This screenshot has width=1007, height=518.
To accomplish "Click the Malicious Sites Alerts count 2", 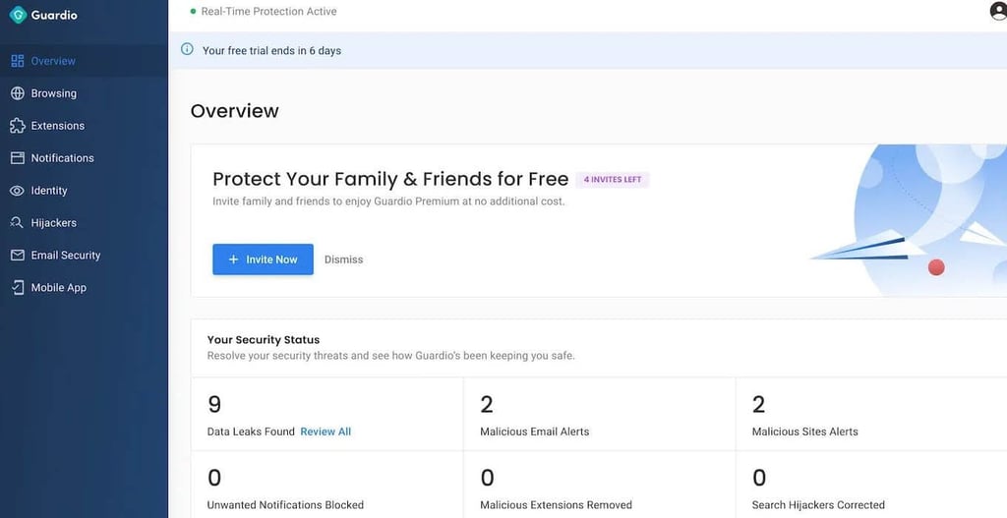I will pos(758,404).
